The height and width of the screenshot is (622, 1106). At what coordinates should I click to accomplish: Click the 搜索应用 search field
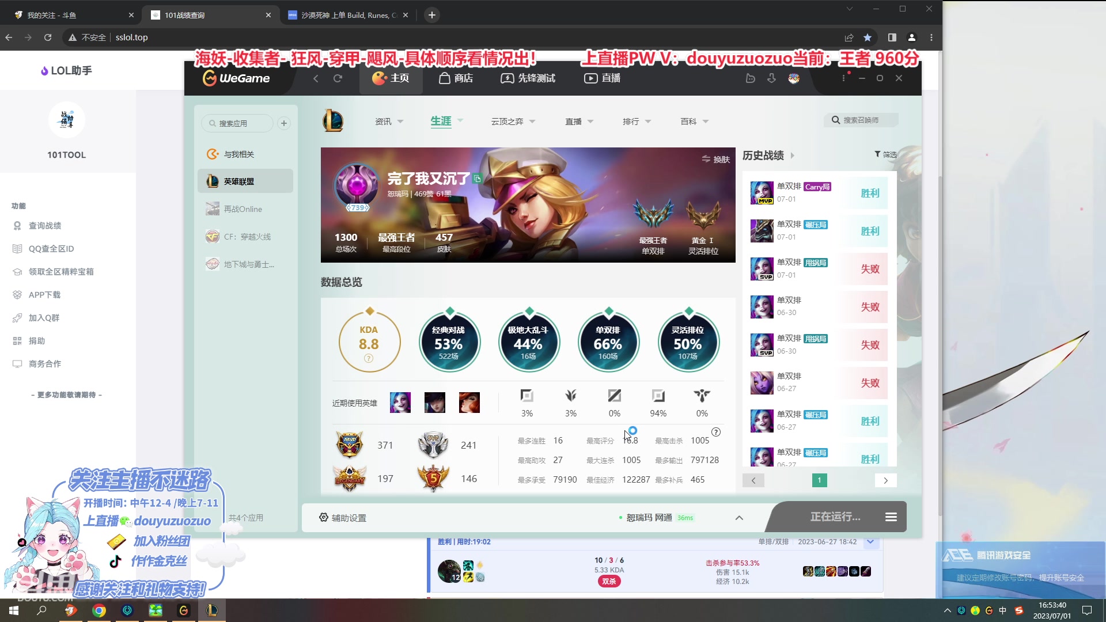coord(237,123)
